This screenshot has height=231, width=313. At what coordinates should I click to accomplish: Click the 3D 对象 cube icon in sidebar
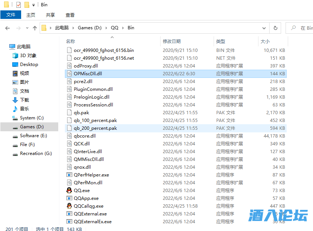(15, 56)
